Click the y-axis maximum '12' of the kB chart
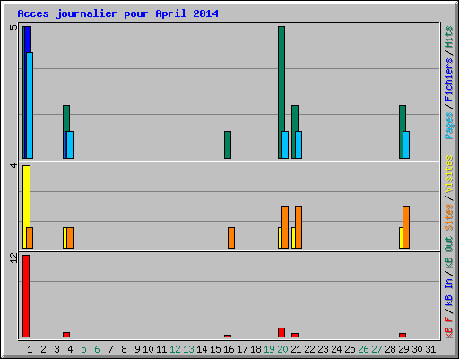Viewport: 459px width, 359px height. pos(13,258)
